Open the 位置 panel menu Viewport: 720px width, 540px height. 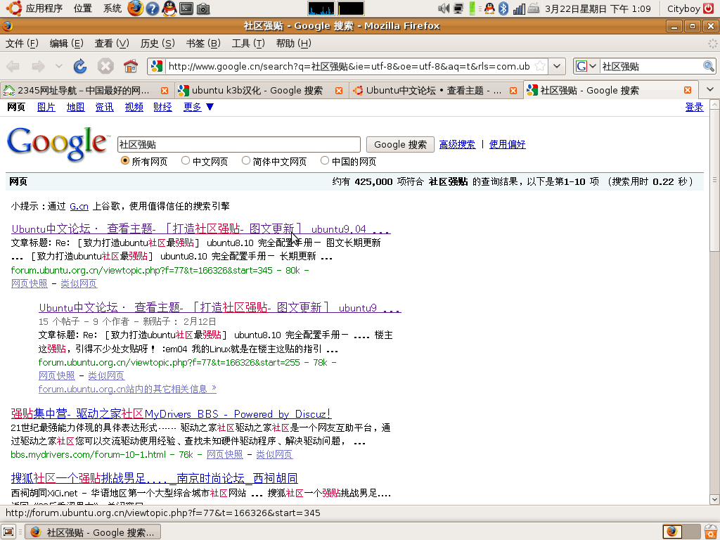pos(83,8)
